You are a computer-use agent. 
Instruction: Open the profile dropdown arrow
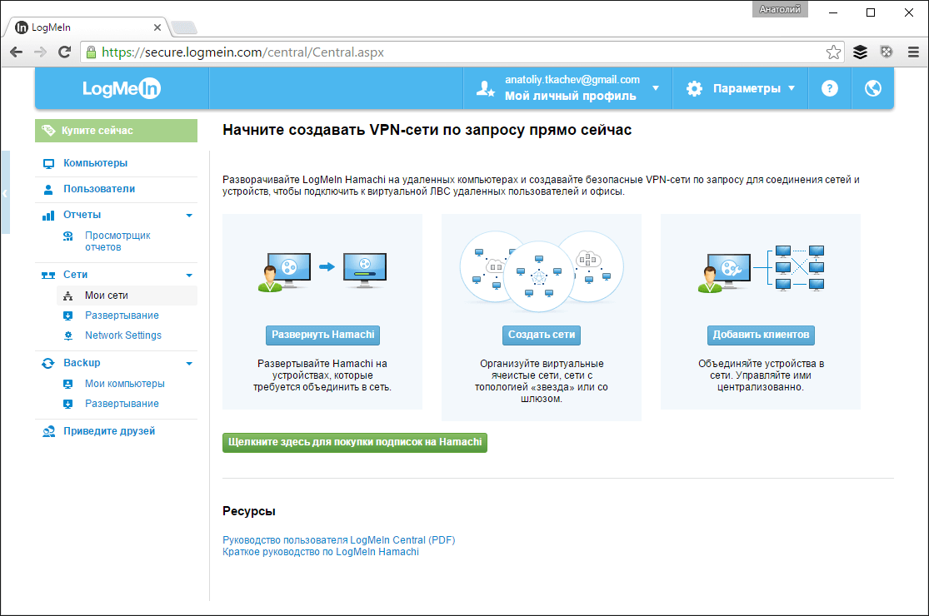[x=655, y=88]
